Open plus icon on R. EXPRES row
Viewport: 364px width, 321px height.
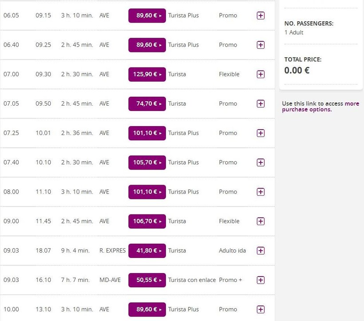(261, 251)
